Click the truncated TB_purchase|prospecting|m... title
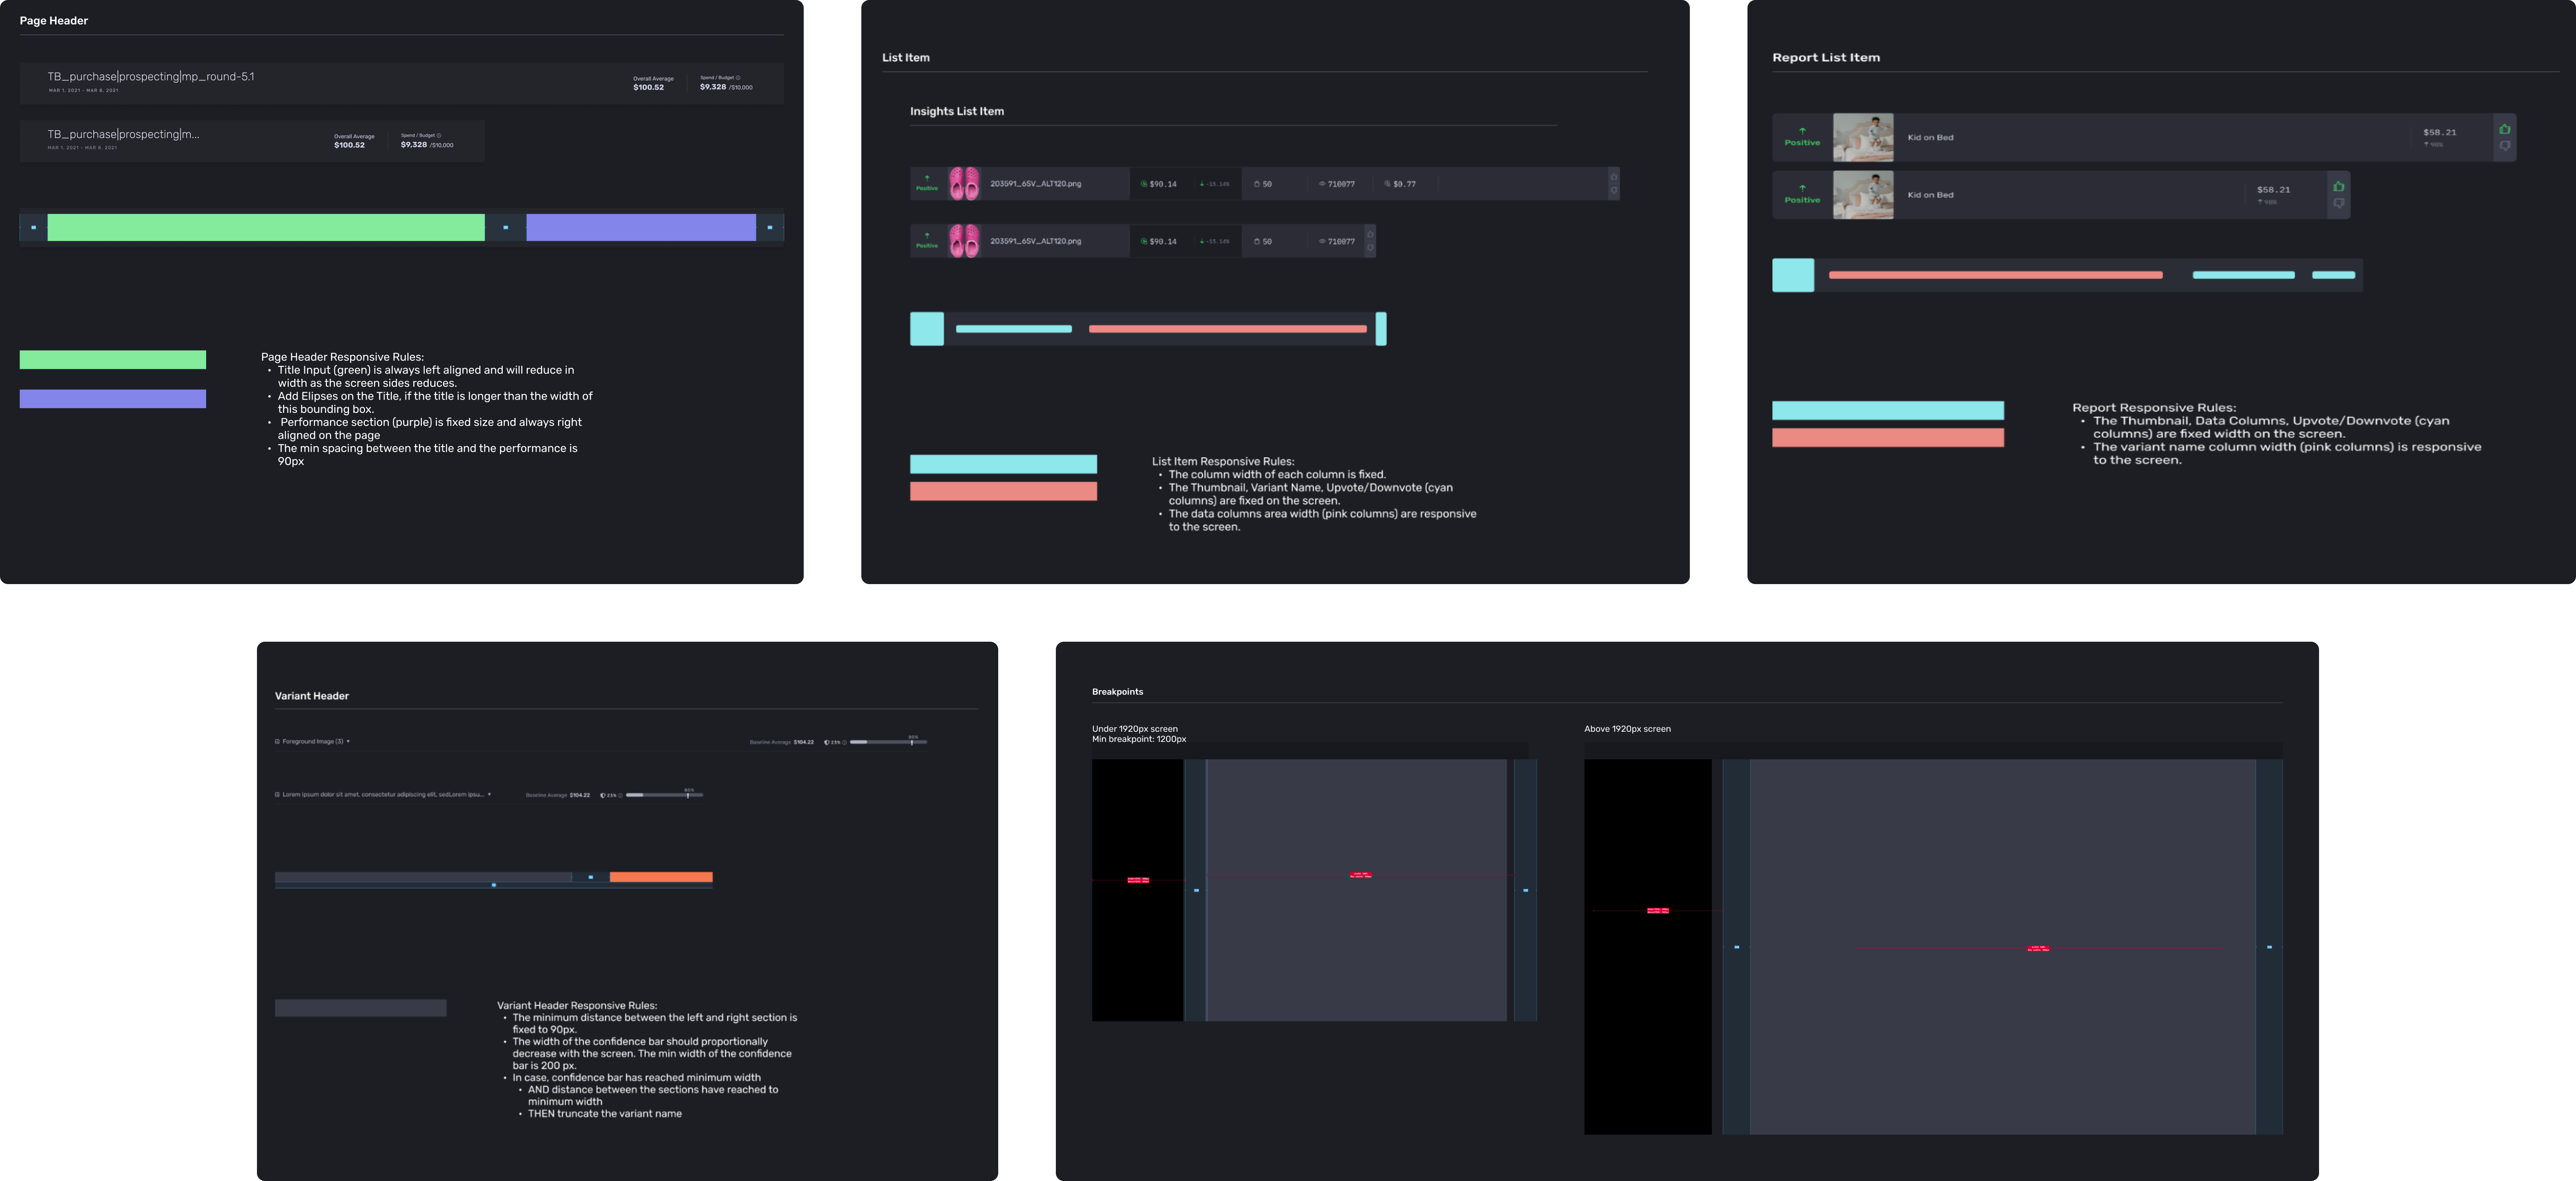The width and height of the screenshot is (2576, 1181). click(123, 135)
